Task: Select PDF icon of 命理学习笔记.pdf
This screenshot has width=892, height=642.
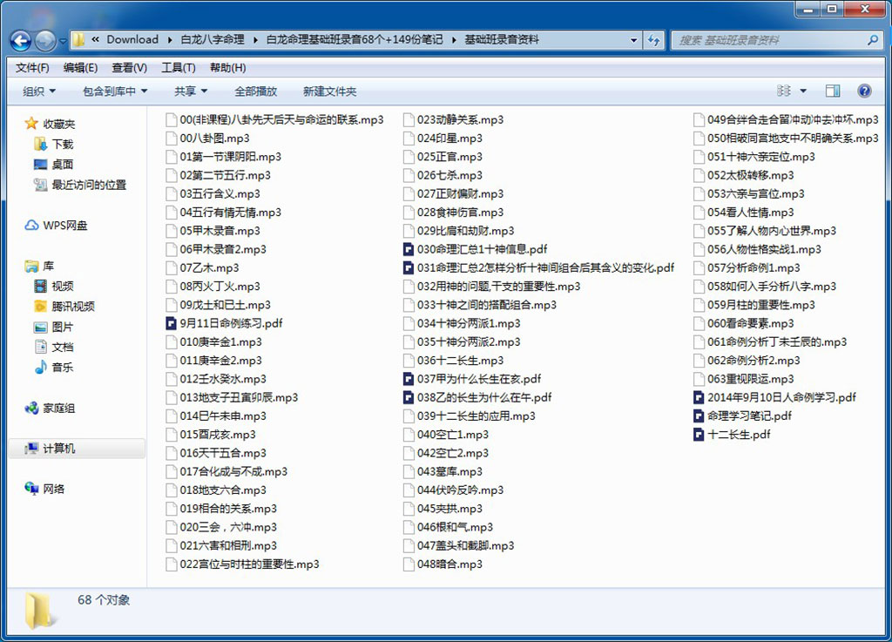Action: point(699,416)
